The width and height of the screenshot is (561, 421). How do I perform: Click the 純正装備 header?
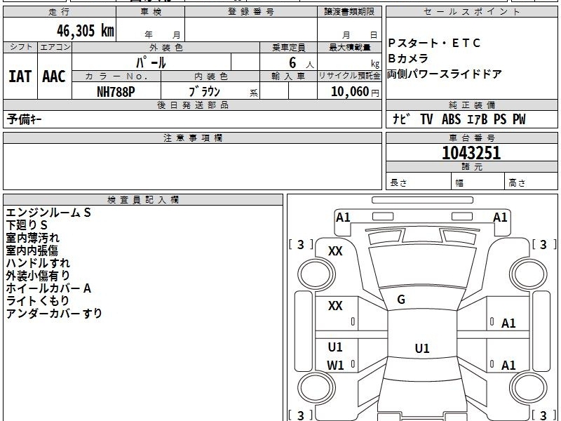(x=471, y=105)
